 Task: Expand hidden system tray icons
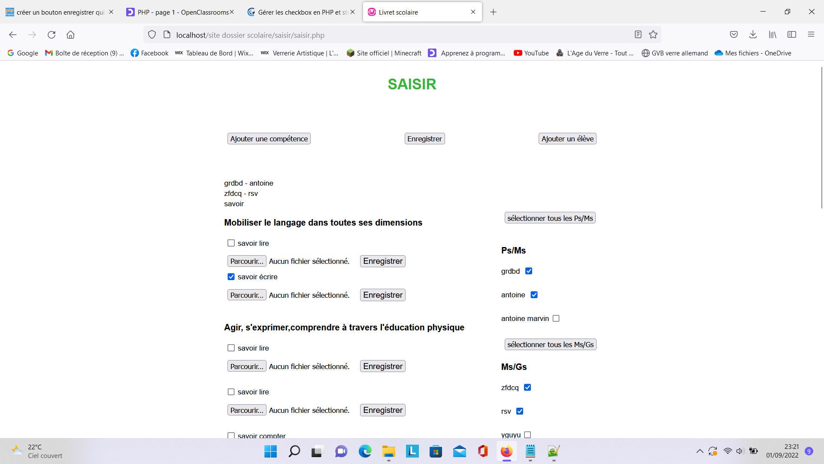point(700,452)
